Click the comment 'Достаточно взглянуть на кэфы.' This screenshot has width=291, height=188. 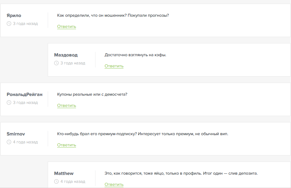[136, 55]
